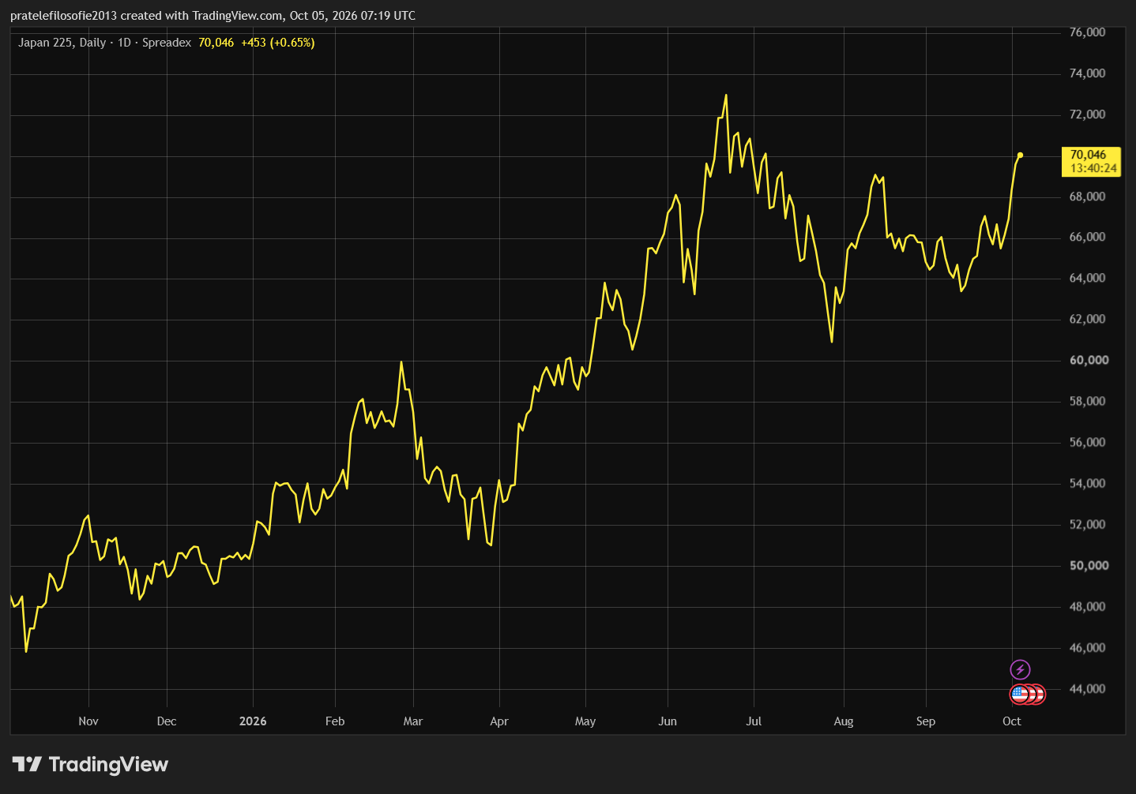Click the 66,000 price axis label
The width and height of the screenshot is (1136, 794).
tap(1087, 238)
